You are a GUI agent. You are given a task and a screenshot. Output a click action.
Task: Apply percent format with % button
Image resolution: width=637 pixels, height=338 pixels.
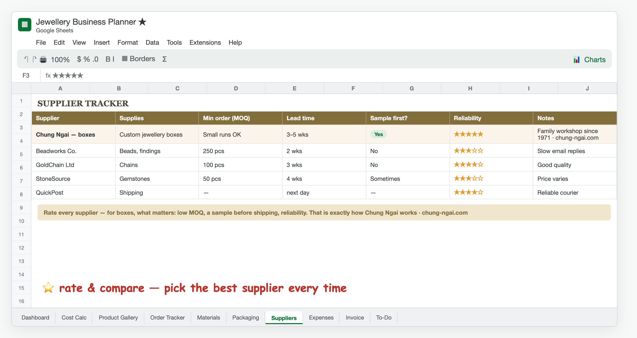coord(87,59)
